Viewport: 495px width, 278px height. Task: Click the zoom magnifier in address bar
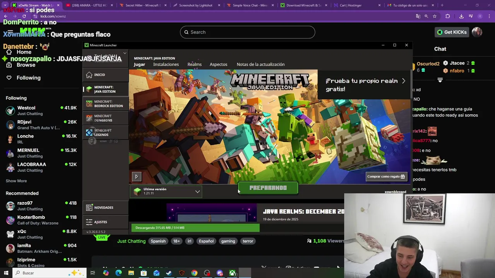(426, 16)
